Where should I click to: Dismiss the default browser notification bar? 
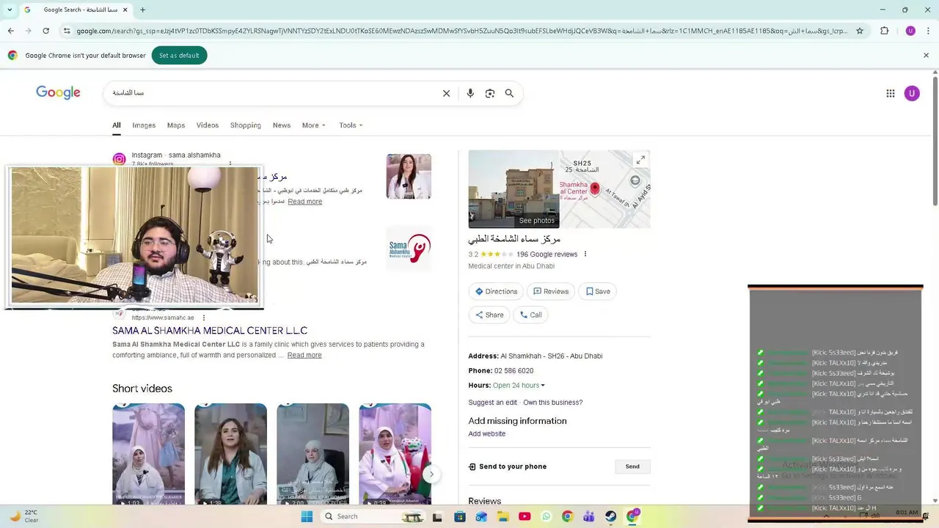point(926,55)
